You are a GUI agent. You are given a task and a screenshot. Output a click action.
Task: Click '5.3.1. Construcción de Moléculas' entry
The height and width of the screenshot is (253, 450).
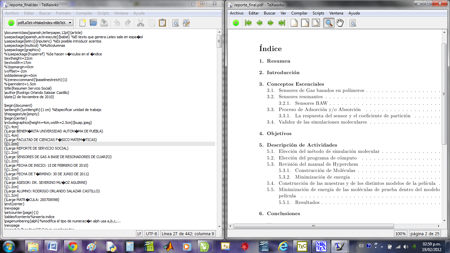coord(317,170)
